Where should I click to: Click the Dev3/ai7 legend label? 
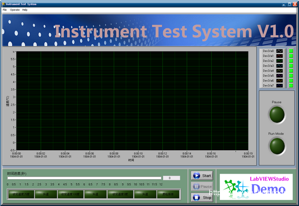[x=268, y=86]
